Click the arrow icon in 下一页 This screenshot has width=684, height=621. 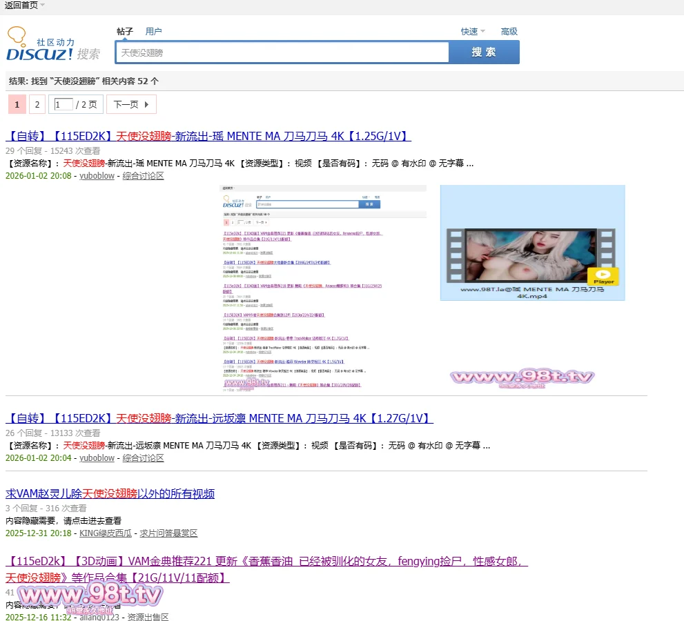pos(146,105)
